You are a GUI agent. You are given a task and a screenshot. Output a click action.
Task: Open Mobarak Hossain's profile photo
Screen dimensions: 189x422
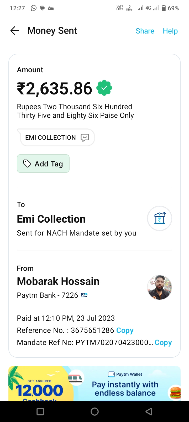[159, 287]
